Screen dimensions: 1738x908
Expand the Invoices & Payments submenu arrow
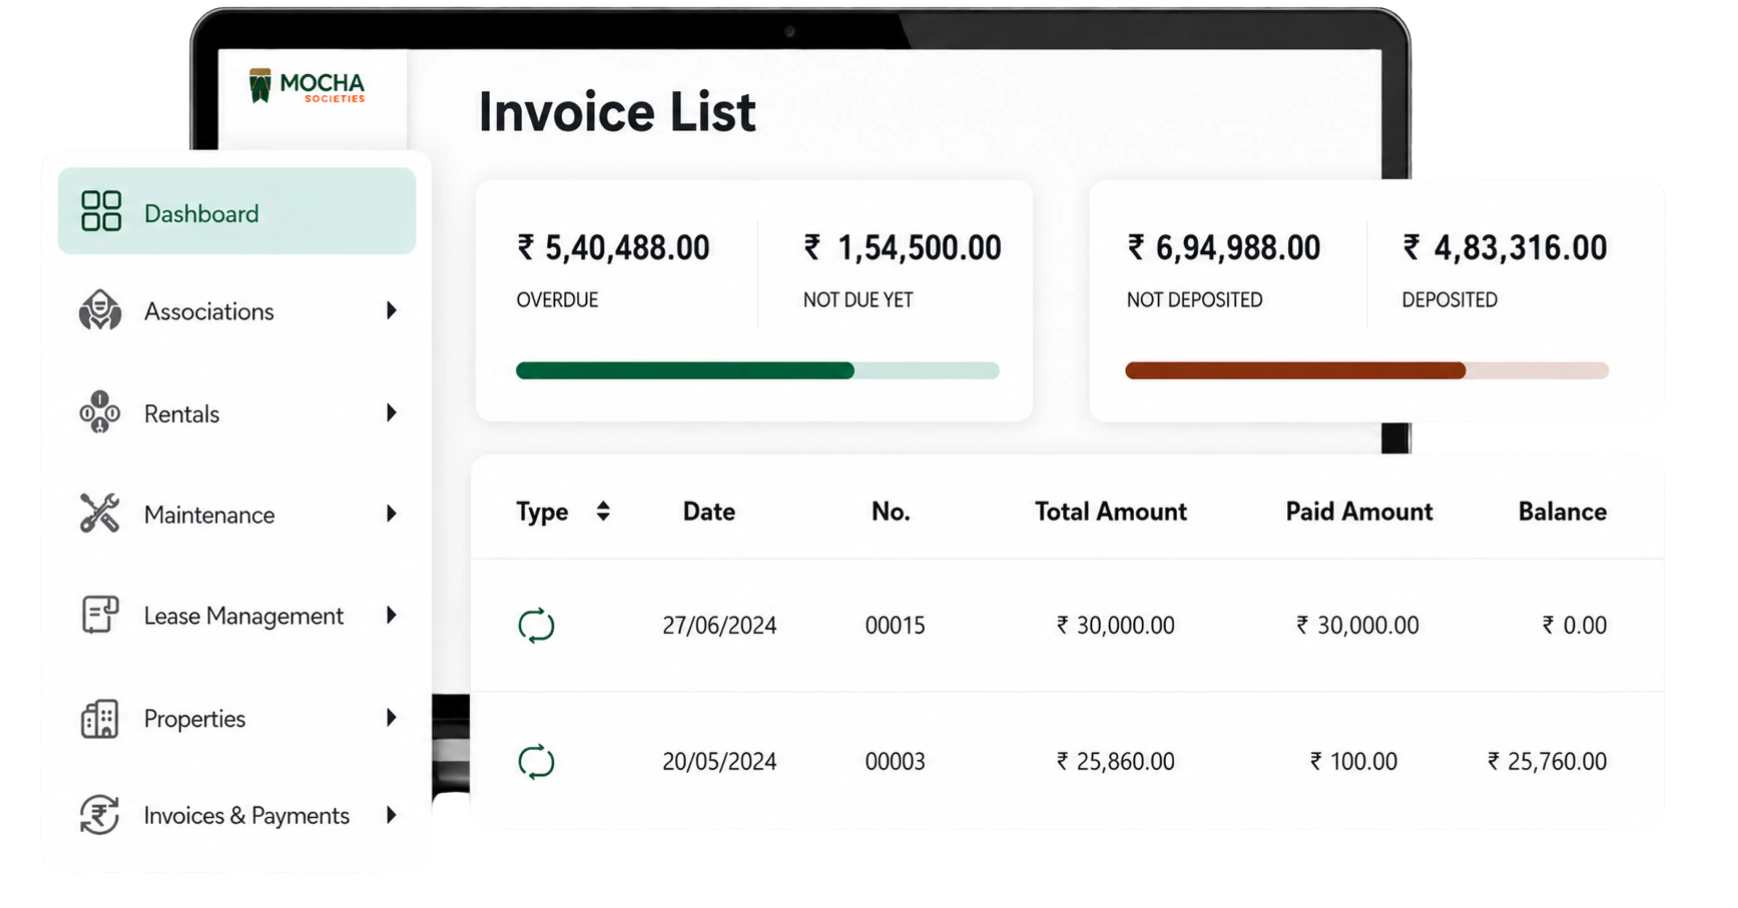click(391, 815)
